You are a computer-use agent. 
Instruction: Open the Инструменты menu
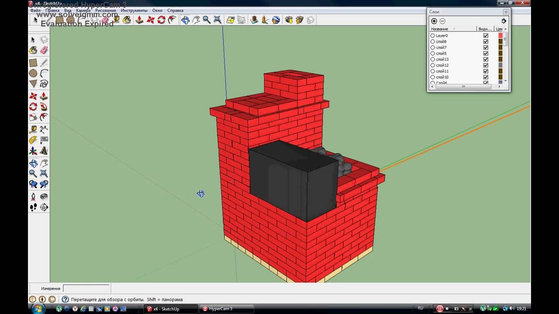click(x=134, y=10)
